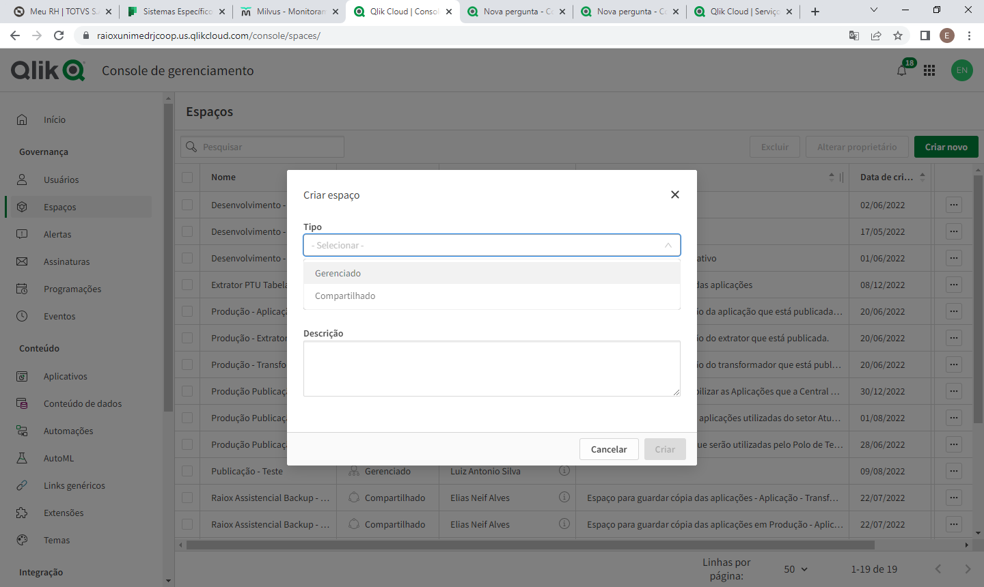
Task: Cancel the Criar espaço dialog
Action: 609,449
